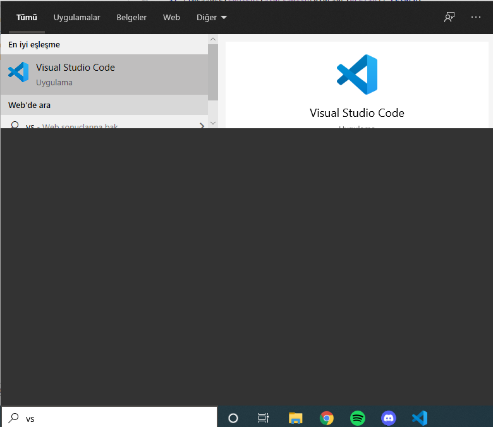Image resolution: width=493 pixels, height=427 pixels.
Task: Switch to the Uygulamalar tab
Action: pyautogui.click(x=76, y=18)
